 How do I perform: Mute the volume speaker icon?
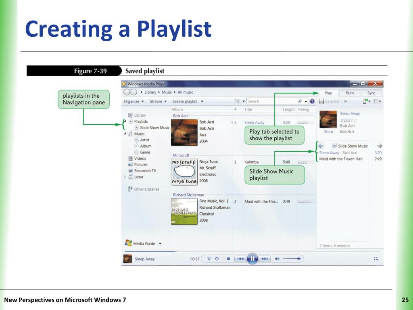[x=277, y=259]
